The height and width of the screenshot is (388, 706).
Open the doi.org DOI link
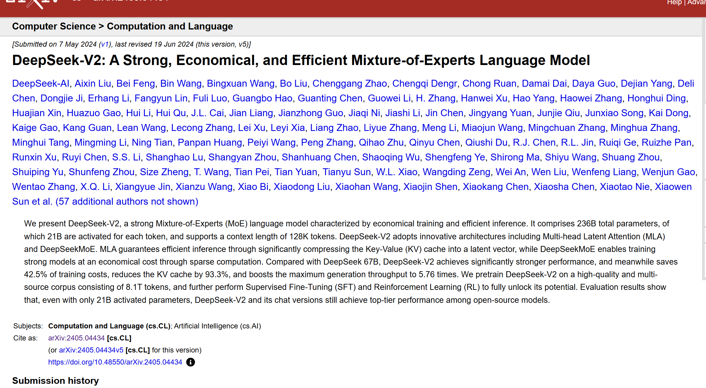click(115, 362)
